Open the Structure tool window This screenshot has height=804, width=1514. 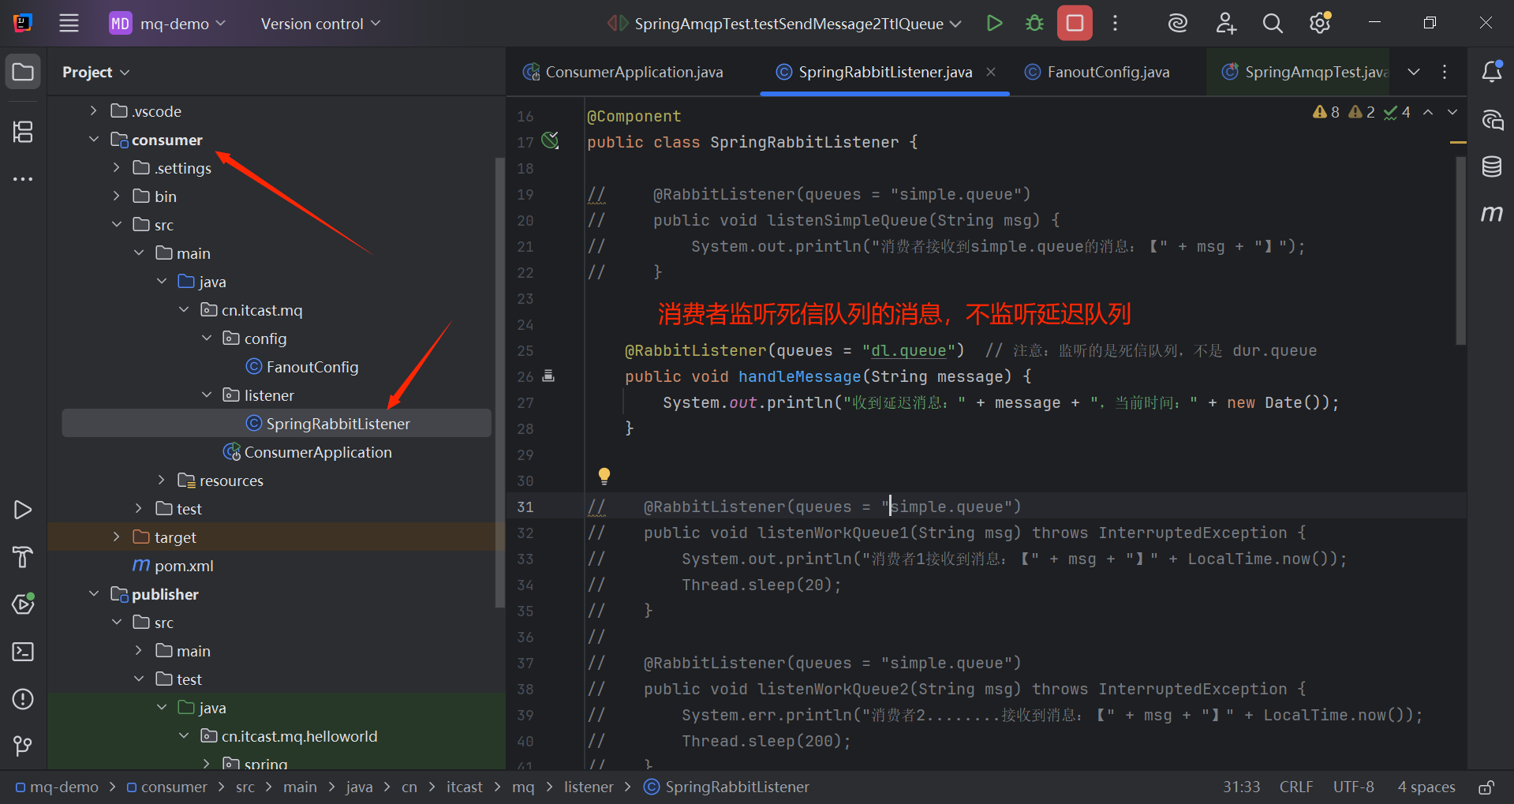point(23,132)
